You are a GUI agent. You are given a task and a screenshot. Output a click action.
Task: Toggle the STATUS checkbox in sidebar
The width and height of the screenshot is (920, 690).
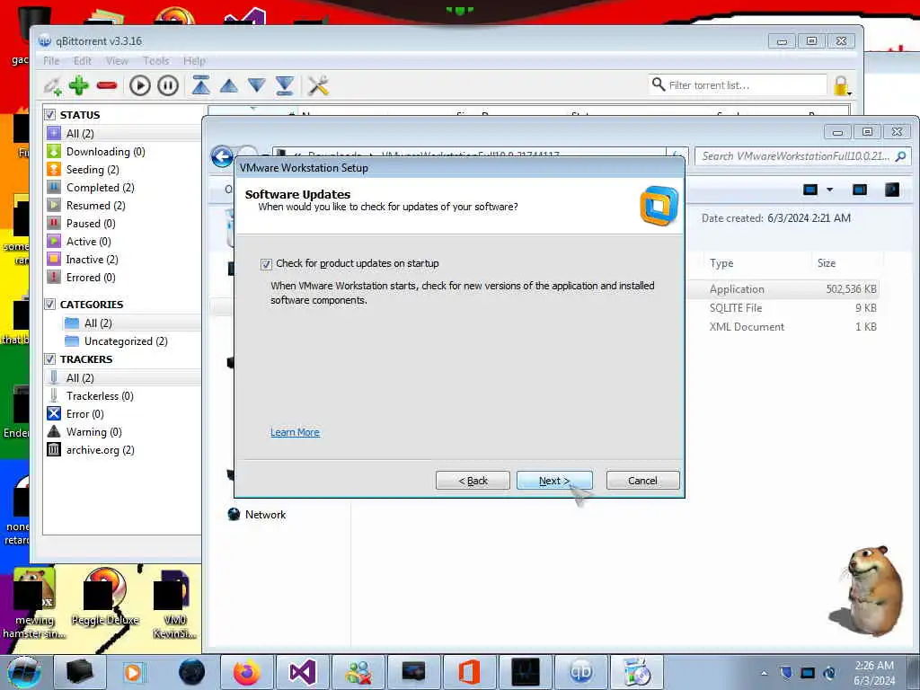coord(50,114)
